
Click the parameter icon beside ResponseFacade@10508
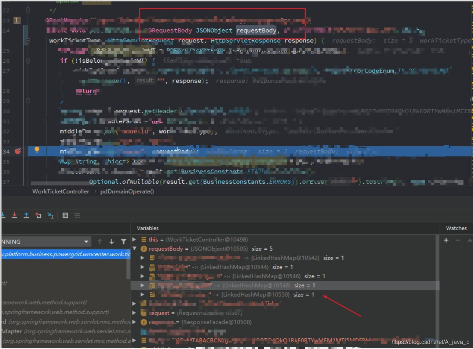(144, 322)
